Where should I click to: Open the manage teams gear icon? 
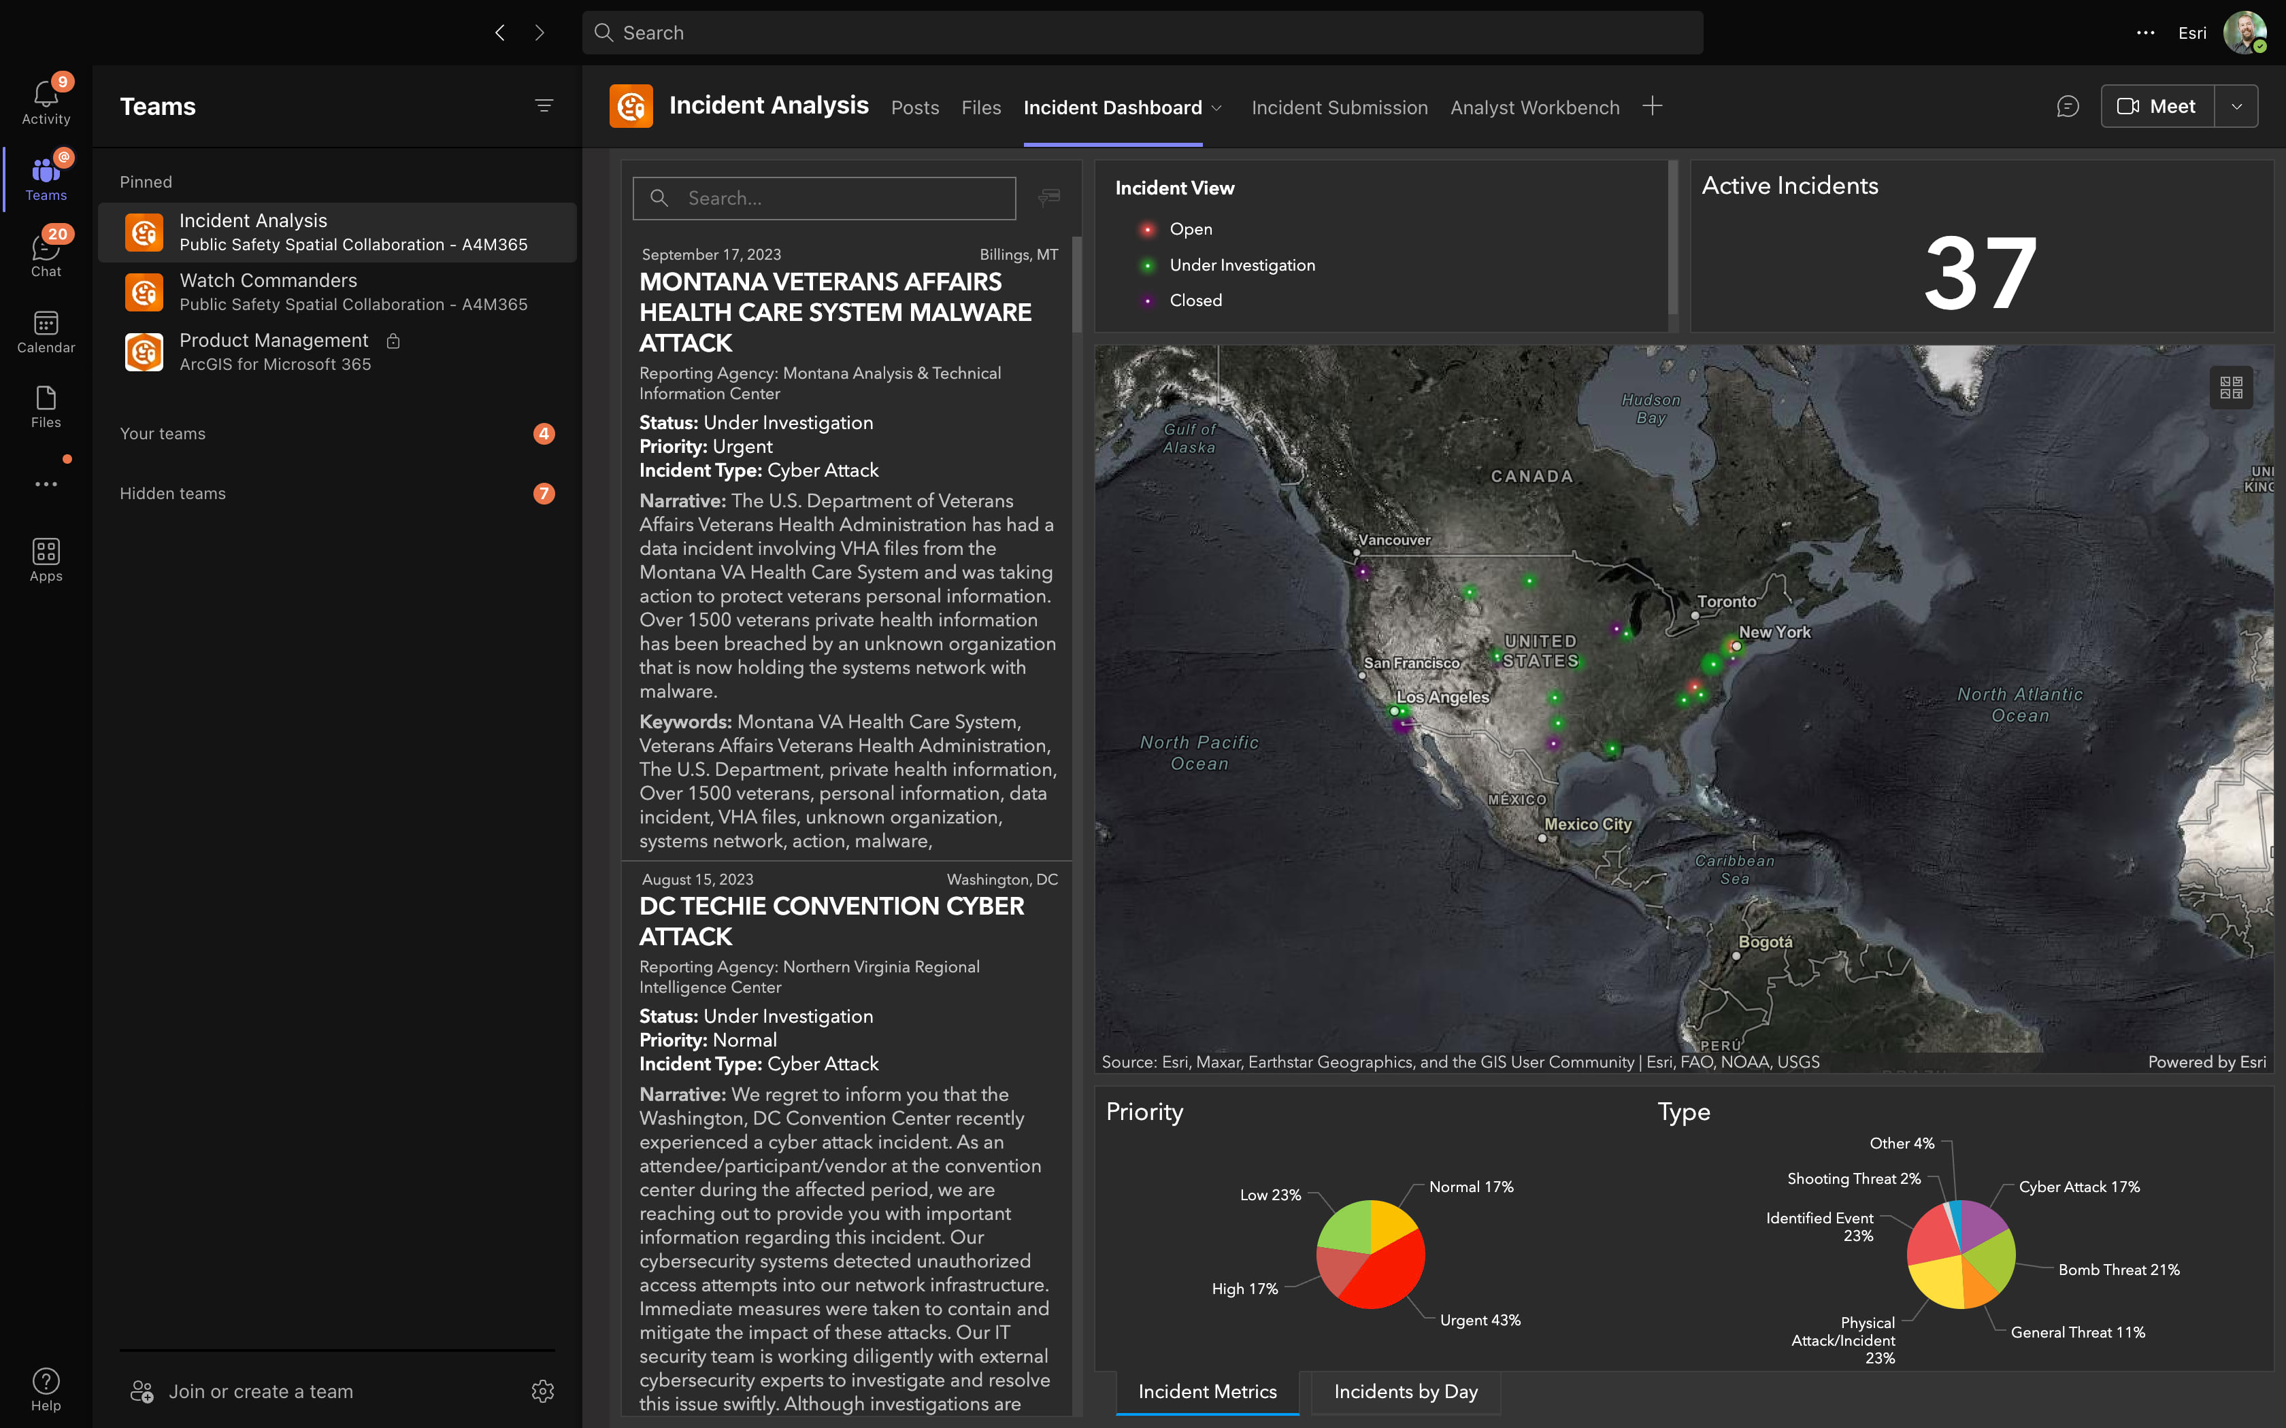542,1391
